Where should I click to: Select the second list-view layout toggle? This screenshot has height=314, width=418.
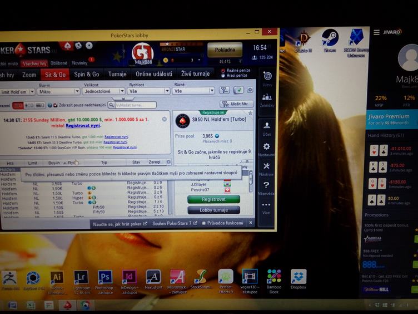(x=29, y=105)
